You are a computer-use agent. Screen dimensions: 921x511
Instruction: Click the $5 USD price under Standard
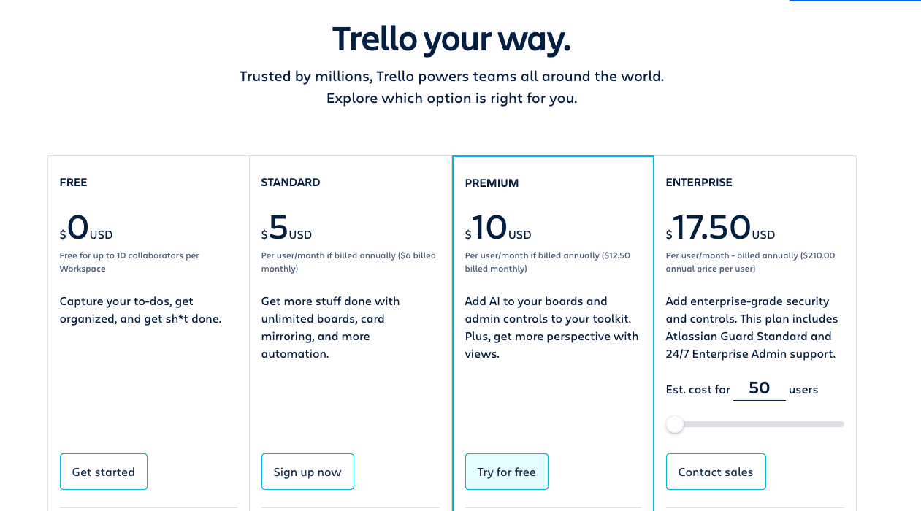tap(286, 228)
